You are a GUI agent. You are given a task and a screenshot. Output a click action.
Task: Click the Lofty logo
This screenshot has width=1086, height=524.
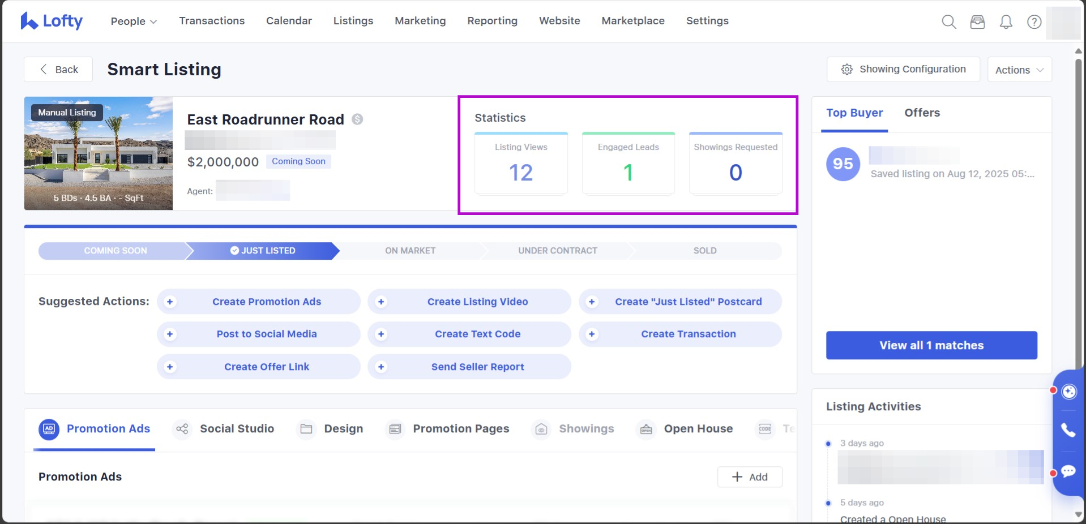pyautogui.click(x=52, y=21)
